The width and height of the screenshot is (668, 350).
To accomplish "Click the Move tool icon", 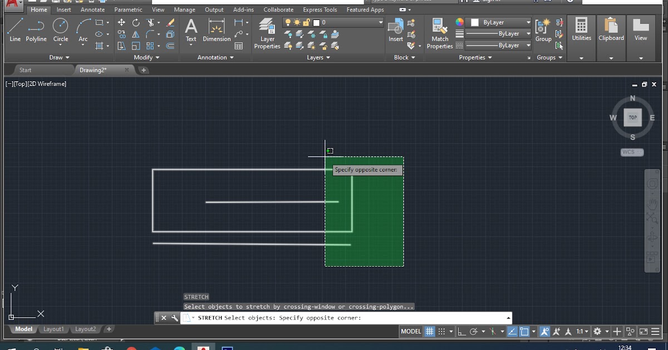I will (121, 23).
